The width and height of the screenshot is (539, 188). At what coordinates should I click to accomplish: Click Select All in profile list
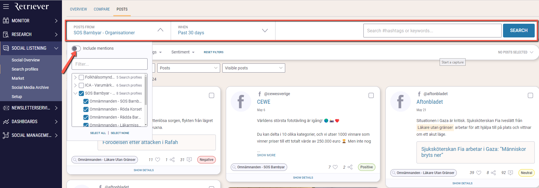[98, 133]
